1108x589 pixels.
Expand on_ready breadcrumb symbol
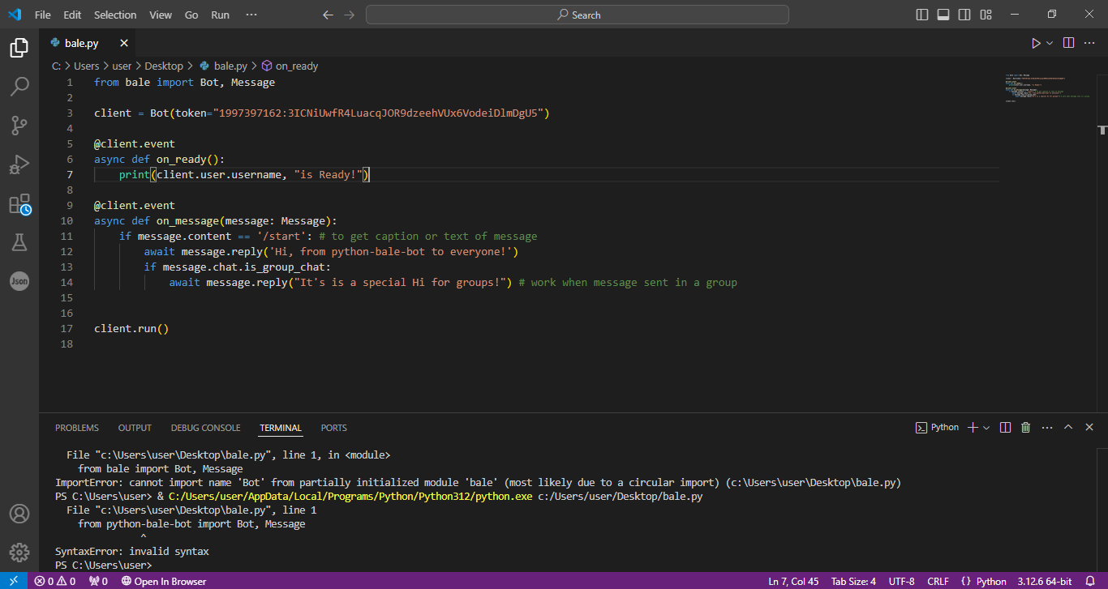pos(290,66)
